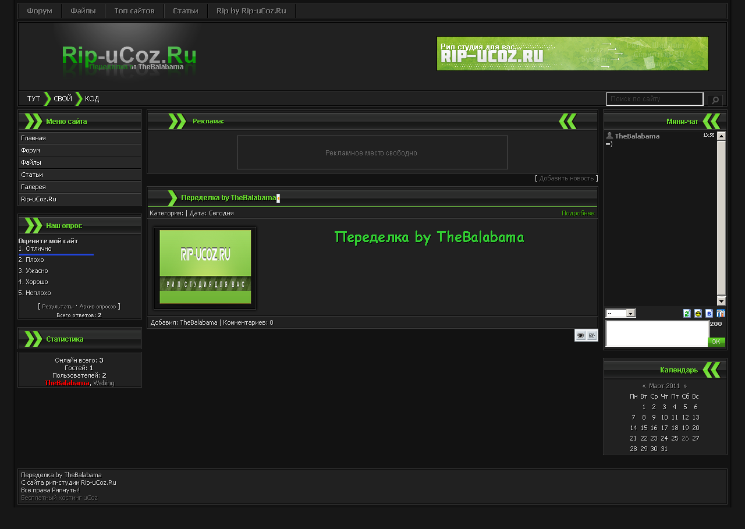This screenshot has height=529, width=745.
Task: Click the mini-chat scrollbar up arrow
Action: [722, 136]
